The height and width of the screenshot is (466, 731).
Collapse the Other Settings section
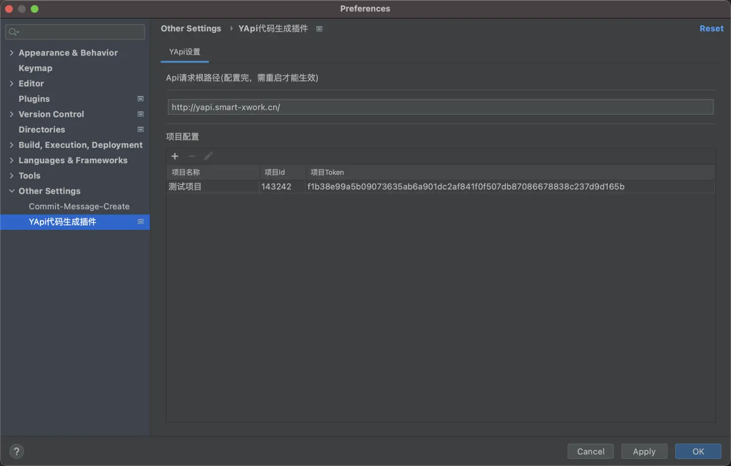pyautogui.click(x=12, y=191)
